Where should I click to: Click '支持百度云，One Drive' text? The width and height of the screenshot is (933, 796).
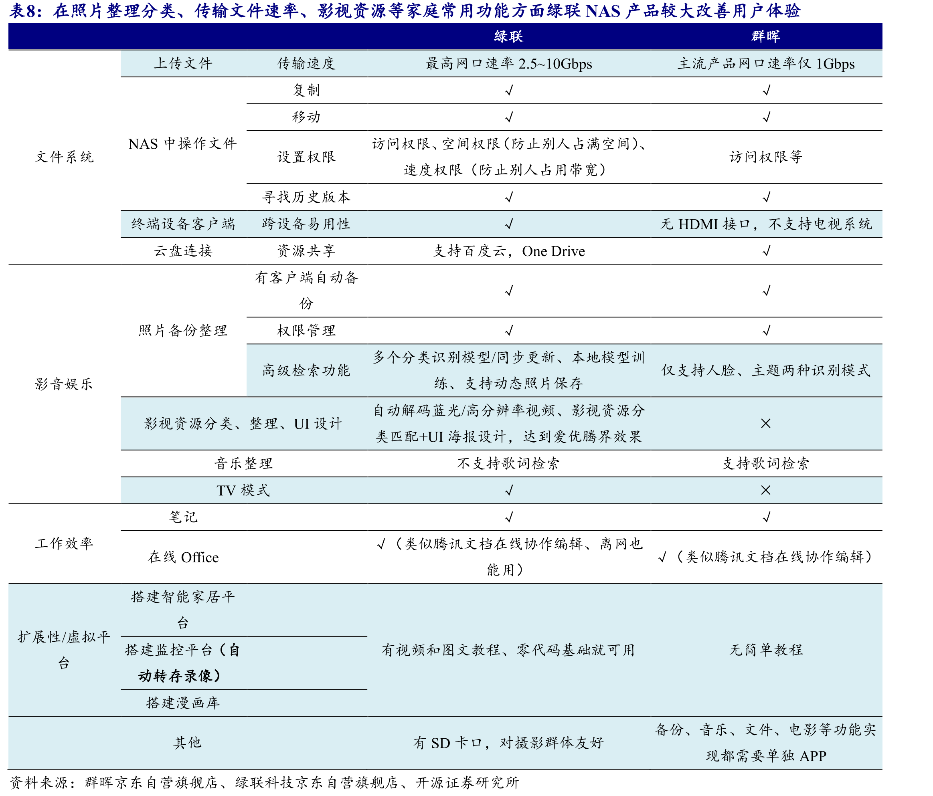509,251
